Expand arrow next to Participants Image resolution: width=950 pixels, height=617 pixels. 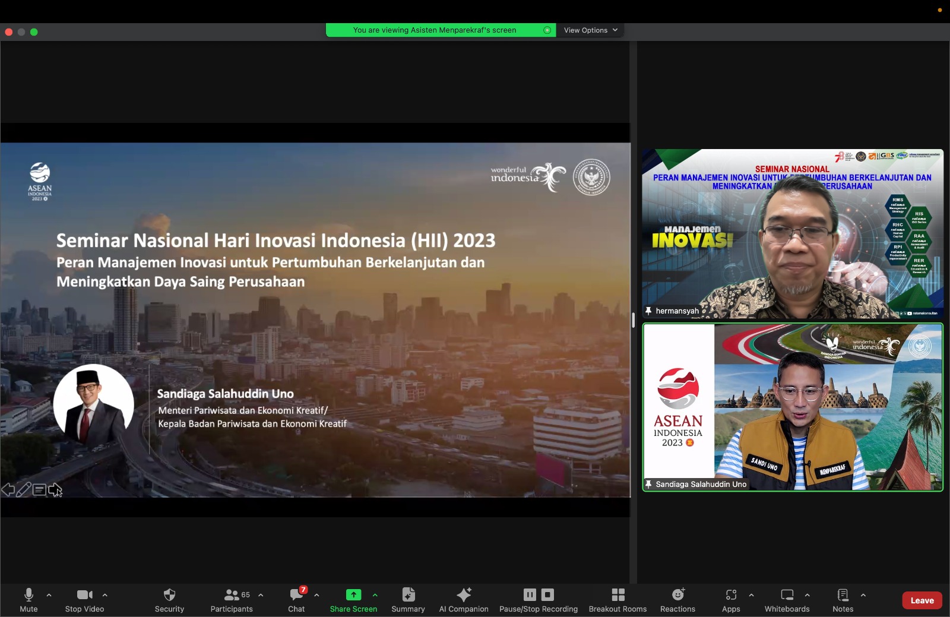coord(261,594)
